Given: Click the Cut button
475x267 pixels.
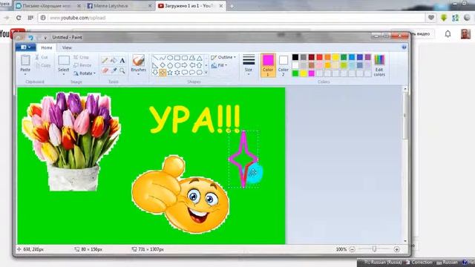Looking at the screenshot, I should 42,57.
